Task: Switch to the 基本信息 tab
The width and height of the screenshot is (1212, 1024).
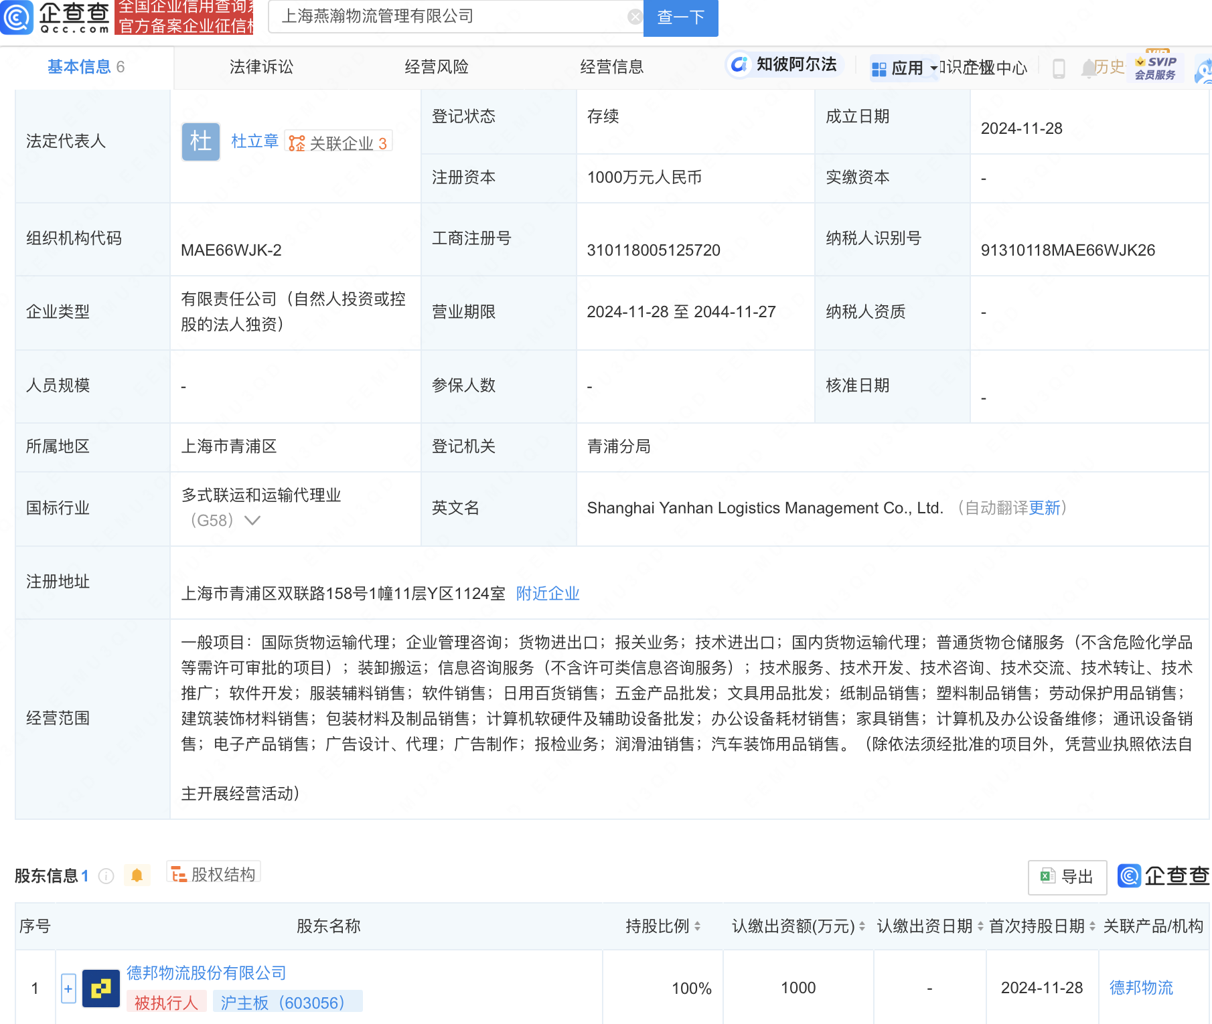Action: pyautogui.click(x=86, y=67)
